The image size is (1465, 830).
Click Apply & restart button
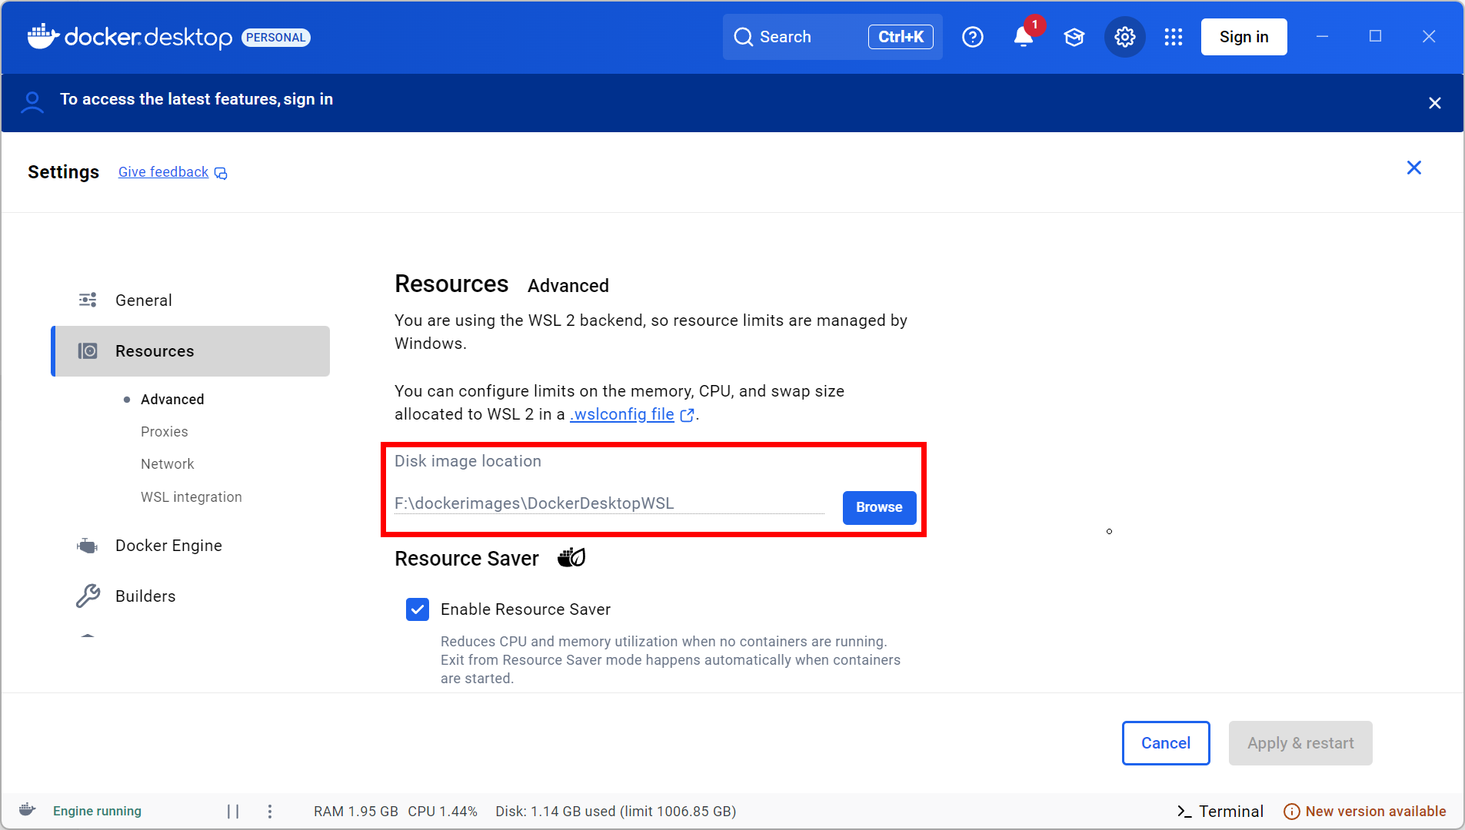[1300, 743]
